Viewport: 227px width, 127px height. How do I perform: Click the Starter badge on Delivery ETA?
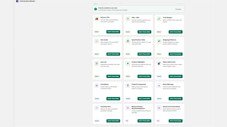point(97,32)
